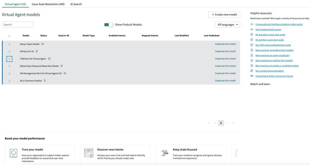Duplicate the Setup Topics Model

coord(225,44)
